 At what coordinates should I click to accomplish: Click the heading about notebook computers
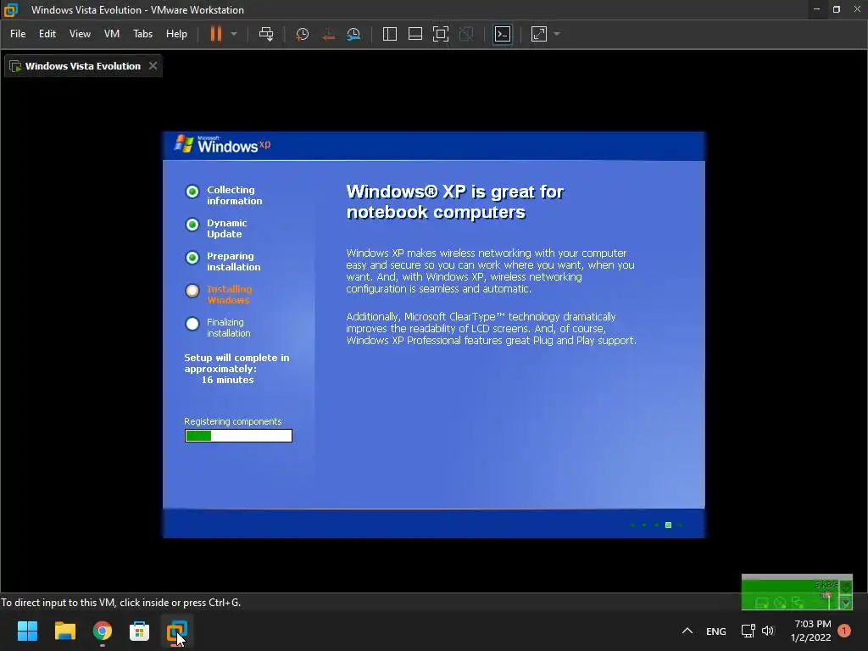[455, 202]
